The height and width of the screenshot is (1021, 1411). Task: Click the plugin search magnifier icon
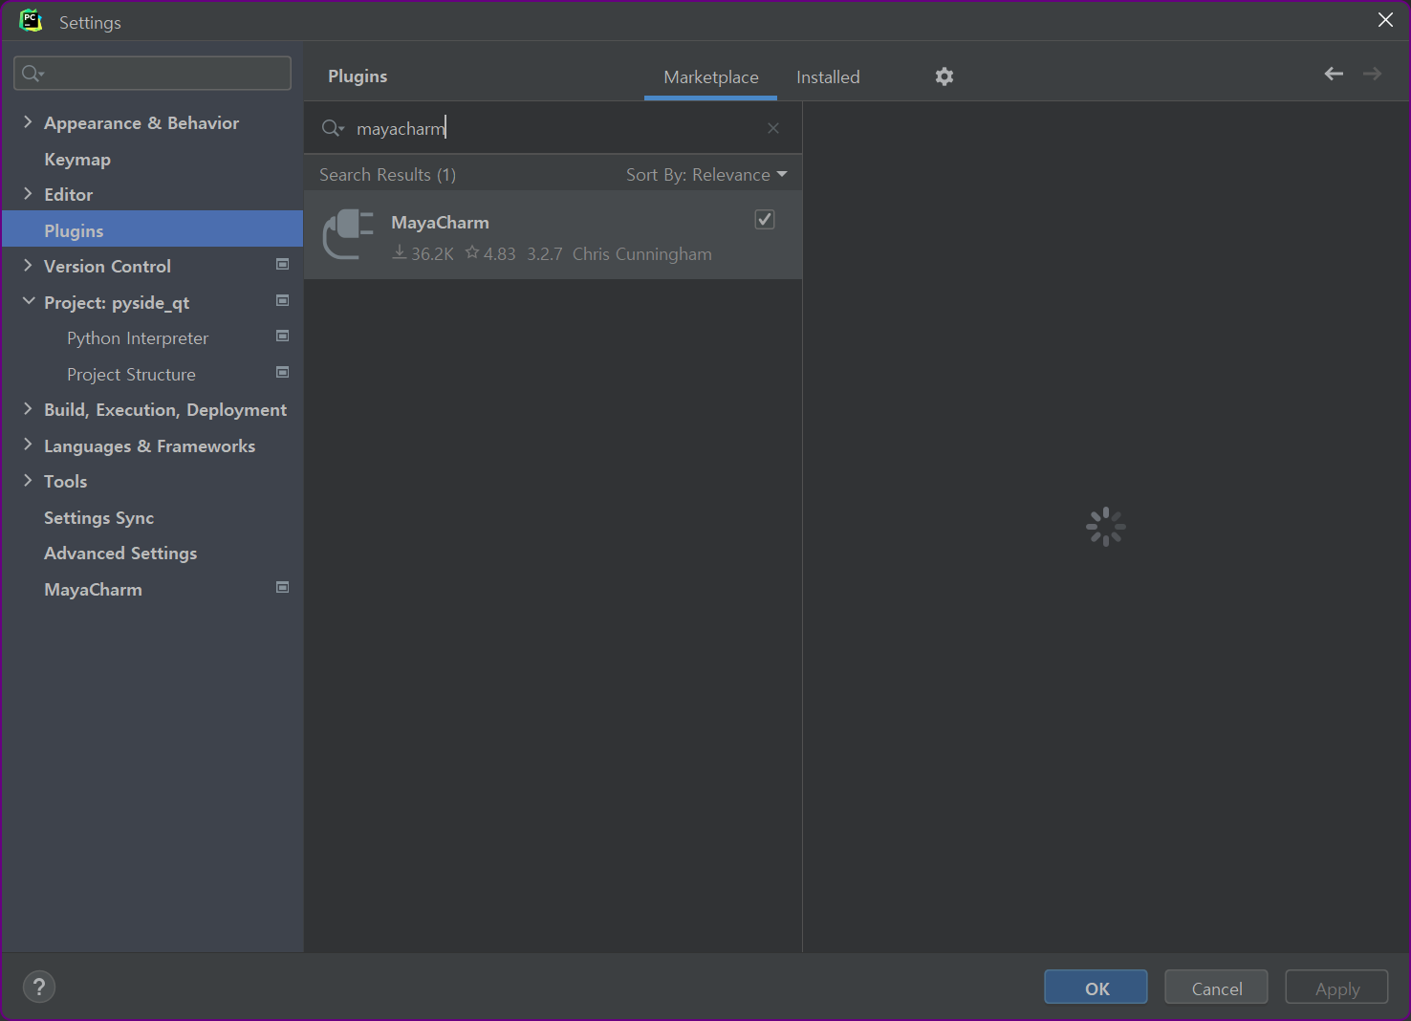click(x=332, y=128)
